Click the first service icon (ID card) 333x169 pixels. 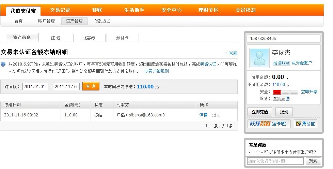point(275,99)
